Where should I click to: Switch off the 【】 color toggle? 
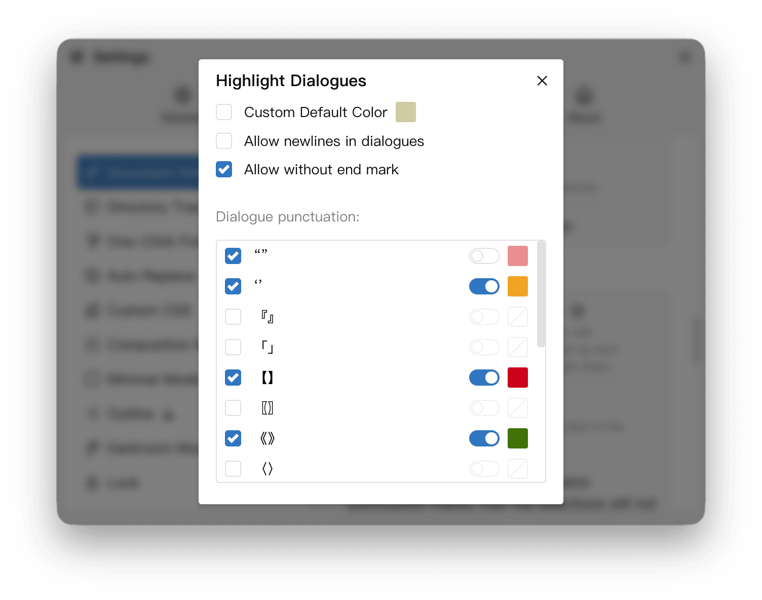tap(484, 378)
